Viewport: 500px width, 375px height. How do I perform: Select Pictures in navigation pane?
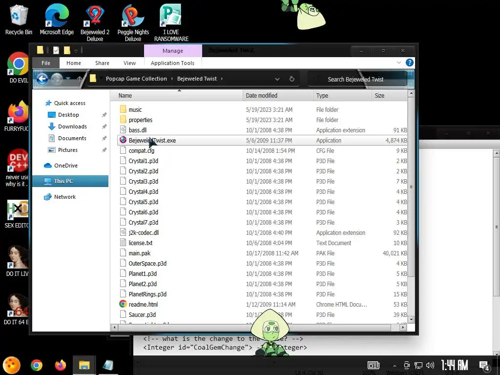tap(67, 150)
